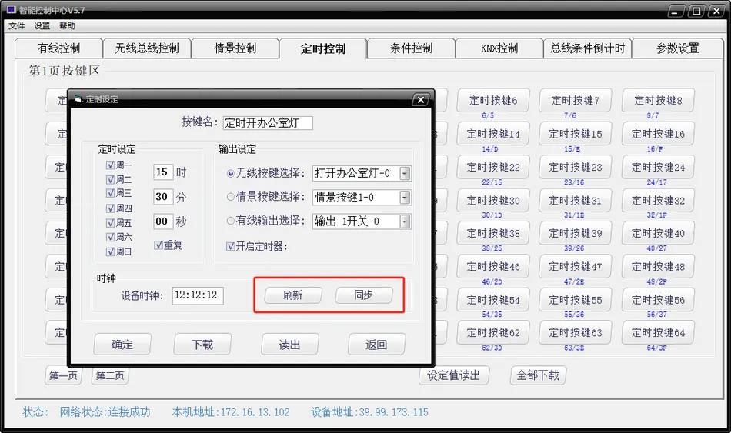Screen dimensions: 731x433
Task: Click the 同步 sync button
Action: coord(364,295)
